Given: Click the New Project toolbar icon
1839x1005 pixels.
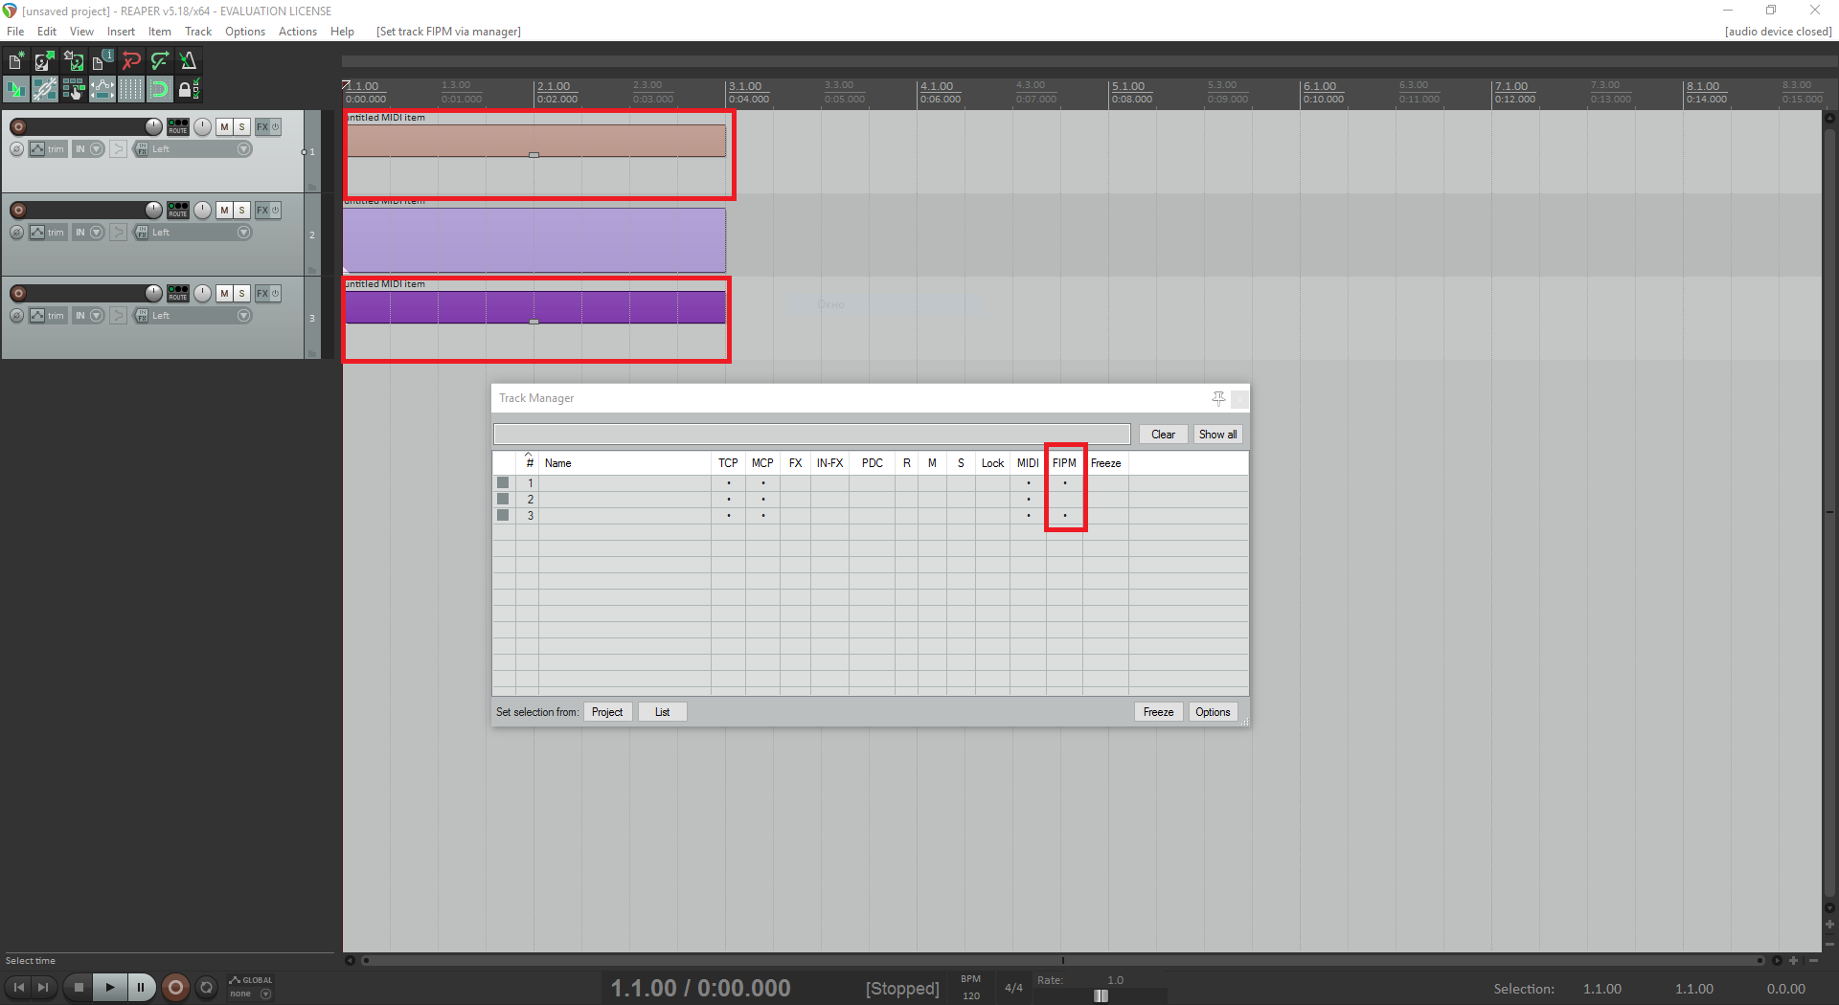Looking at the screenshot, I should point(16,61).
